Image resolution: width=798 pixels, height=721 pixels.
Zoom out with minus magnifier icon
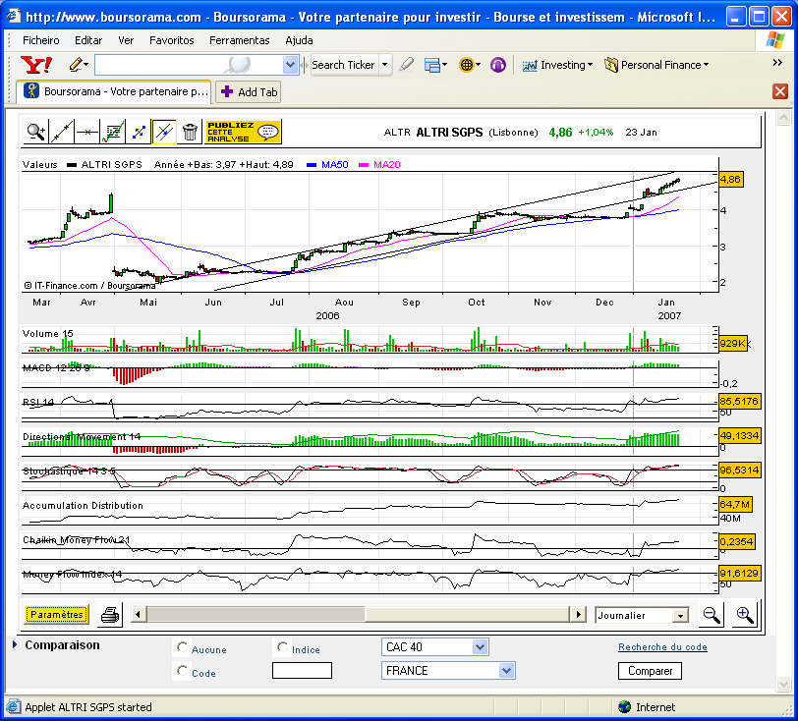coord(711,615)
